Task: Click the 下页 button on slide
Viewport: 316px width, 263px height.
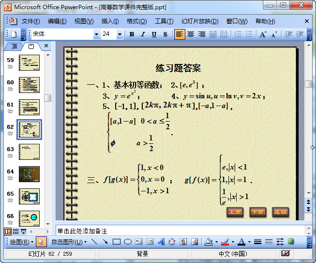Action: click(x=257, y=212)
